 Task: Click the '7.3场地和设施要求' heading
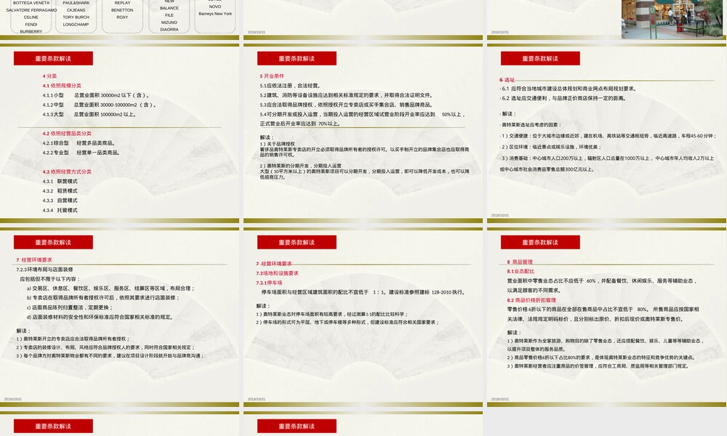coord(277,273)
